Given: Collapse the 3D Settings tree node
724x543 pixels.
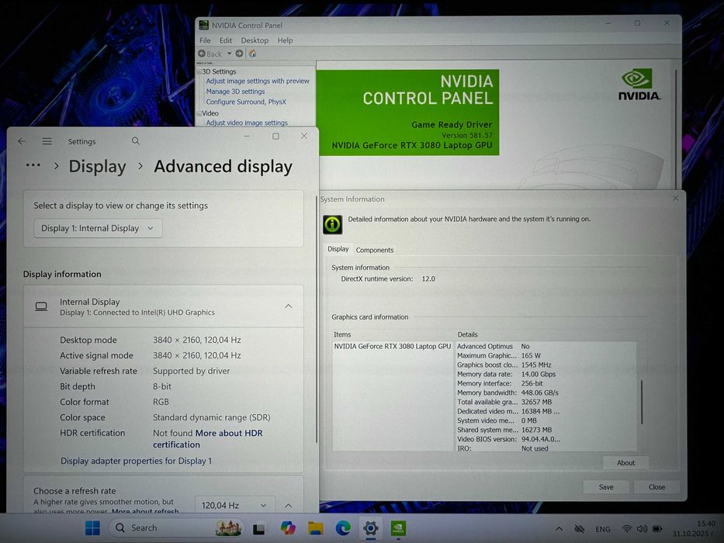Looking at the screenshot, I should (199, 71).
